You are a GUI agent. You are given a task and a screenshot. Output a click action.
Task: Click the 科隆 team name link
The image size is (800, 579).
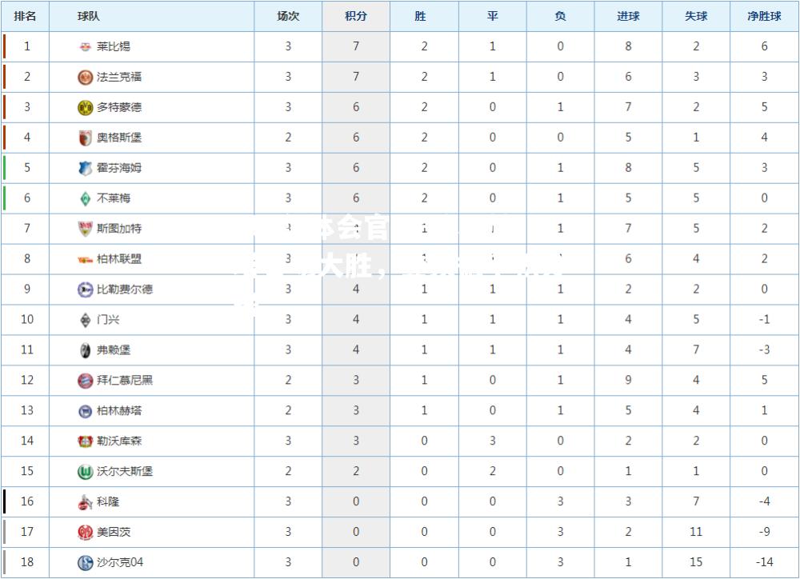[x=108, y=502]
